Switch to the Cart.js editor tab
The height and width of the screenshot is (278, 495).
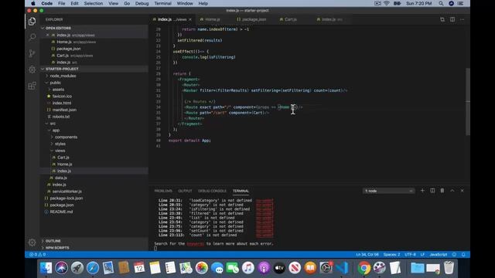coord(291,19)
